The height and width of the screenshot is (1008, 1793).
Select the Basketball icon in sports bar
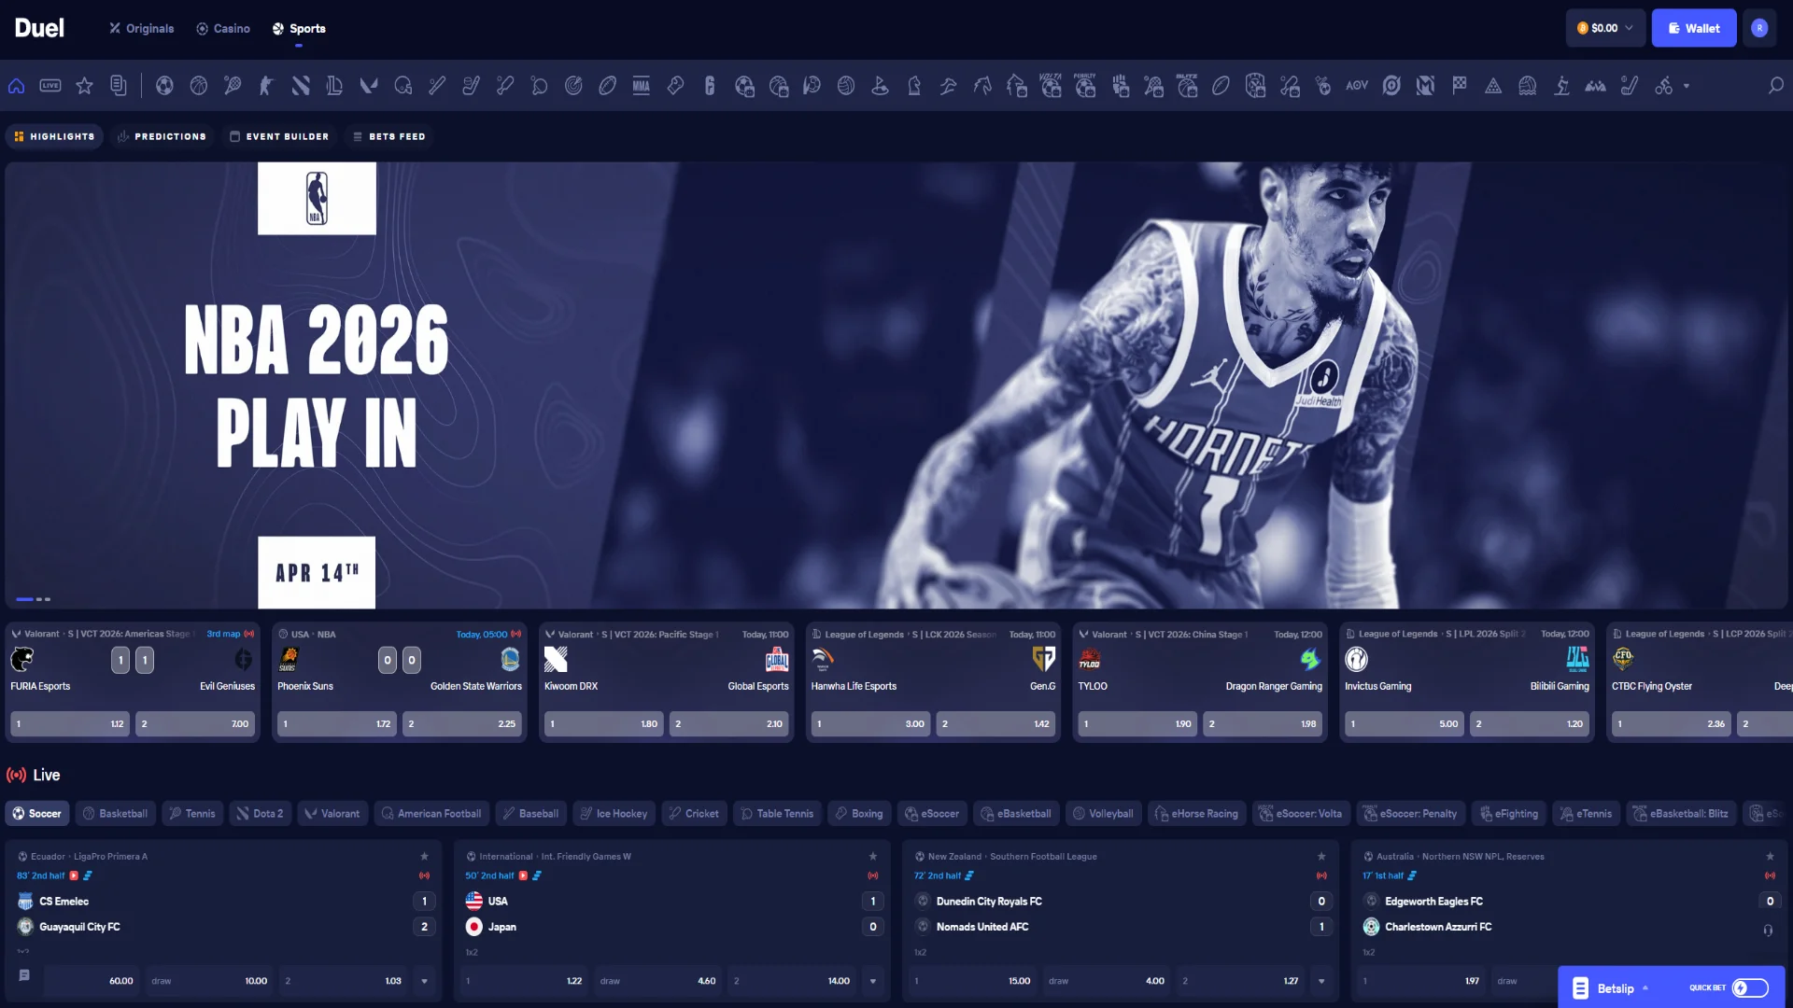click(198, 86)
